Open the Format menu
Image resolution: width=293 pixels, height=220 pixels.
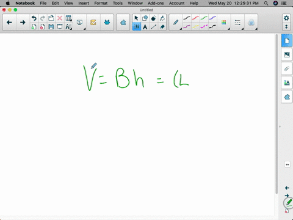101,3
